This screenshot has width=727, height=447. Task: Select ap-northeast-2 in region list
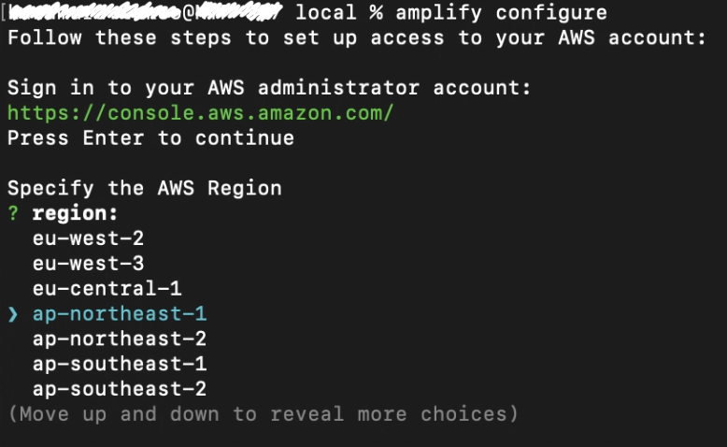click(x=120, y=339)
